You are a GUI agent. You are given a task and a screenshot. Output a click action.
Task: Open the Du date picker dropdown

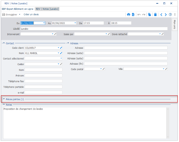(x=44, y=23)
